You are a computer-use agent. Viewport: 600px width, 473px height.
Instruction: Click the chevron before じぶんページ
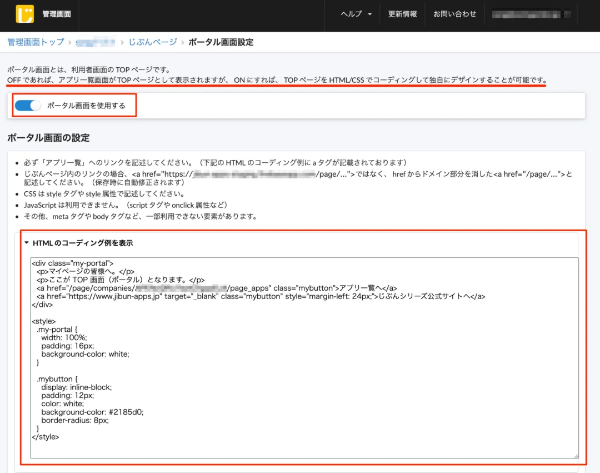pyautogui.click(x=122, y=42)
